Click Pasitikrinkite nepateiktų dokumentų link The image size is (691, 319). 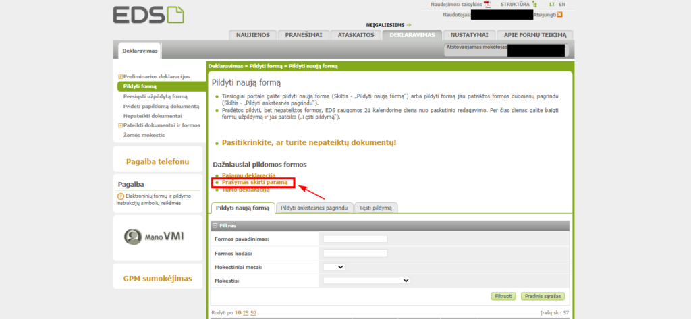[x=309, y=143]
